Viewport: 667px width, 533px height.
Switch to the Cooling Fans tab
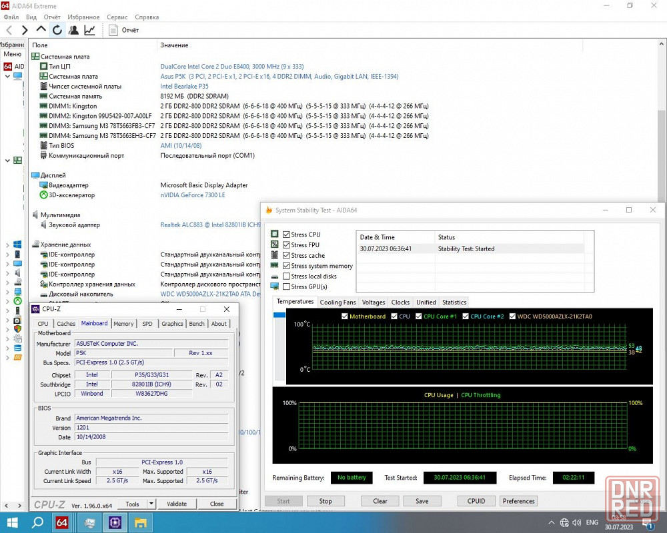(x=338, y=302)
